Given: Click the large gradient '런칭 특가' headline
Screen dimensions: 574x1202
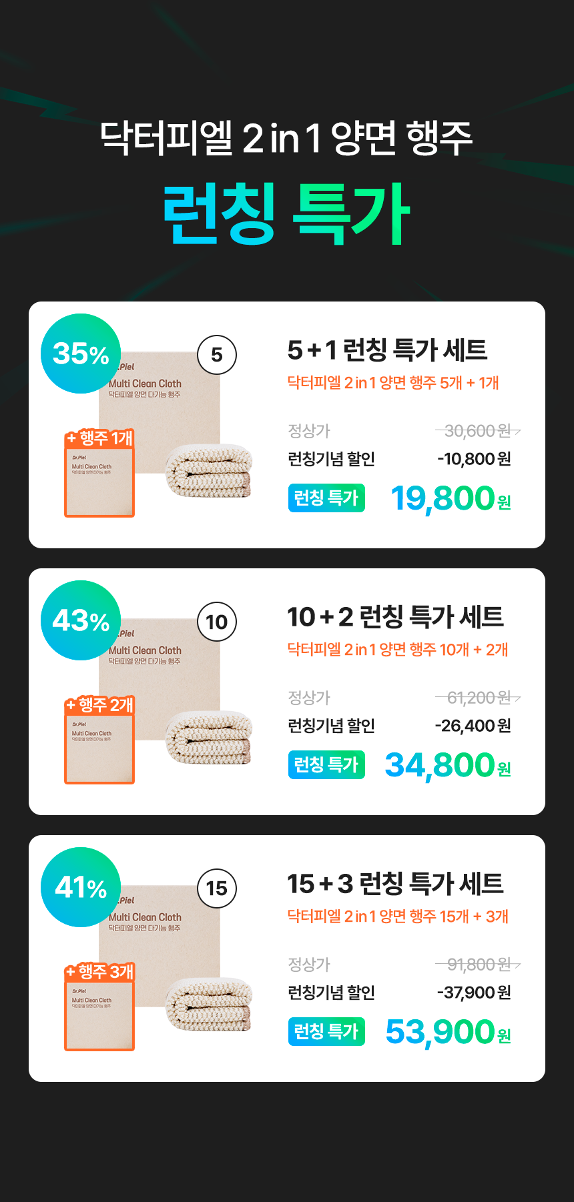Looking at the screenshot, I should (286, 213).
